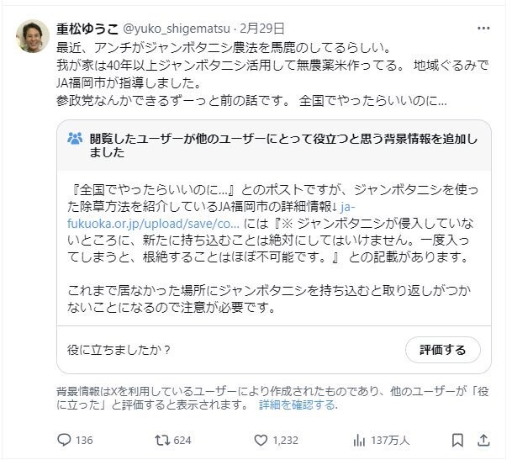This screenshot has height=460, width=512.
Task: Click the 1,232 likes count
Action: click(x=286, y=440)
